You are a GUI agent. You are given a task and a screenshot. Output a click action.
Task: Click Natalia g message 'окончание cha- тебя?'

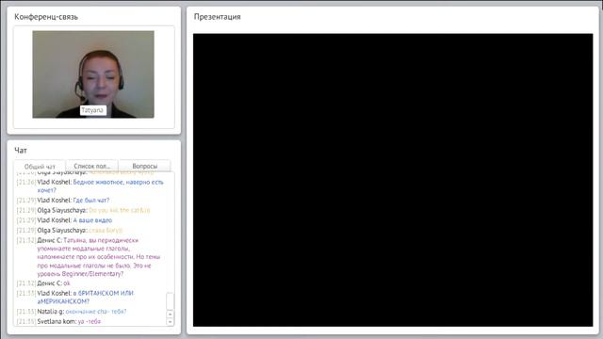coord(96,312)
